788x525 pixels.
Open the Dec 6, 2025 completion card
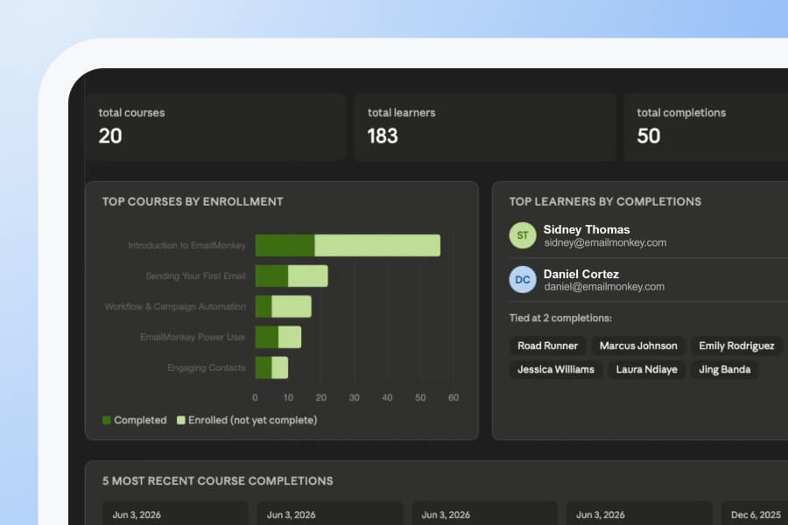pos(755,513)
